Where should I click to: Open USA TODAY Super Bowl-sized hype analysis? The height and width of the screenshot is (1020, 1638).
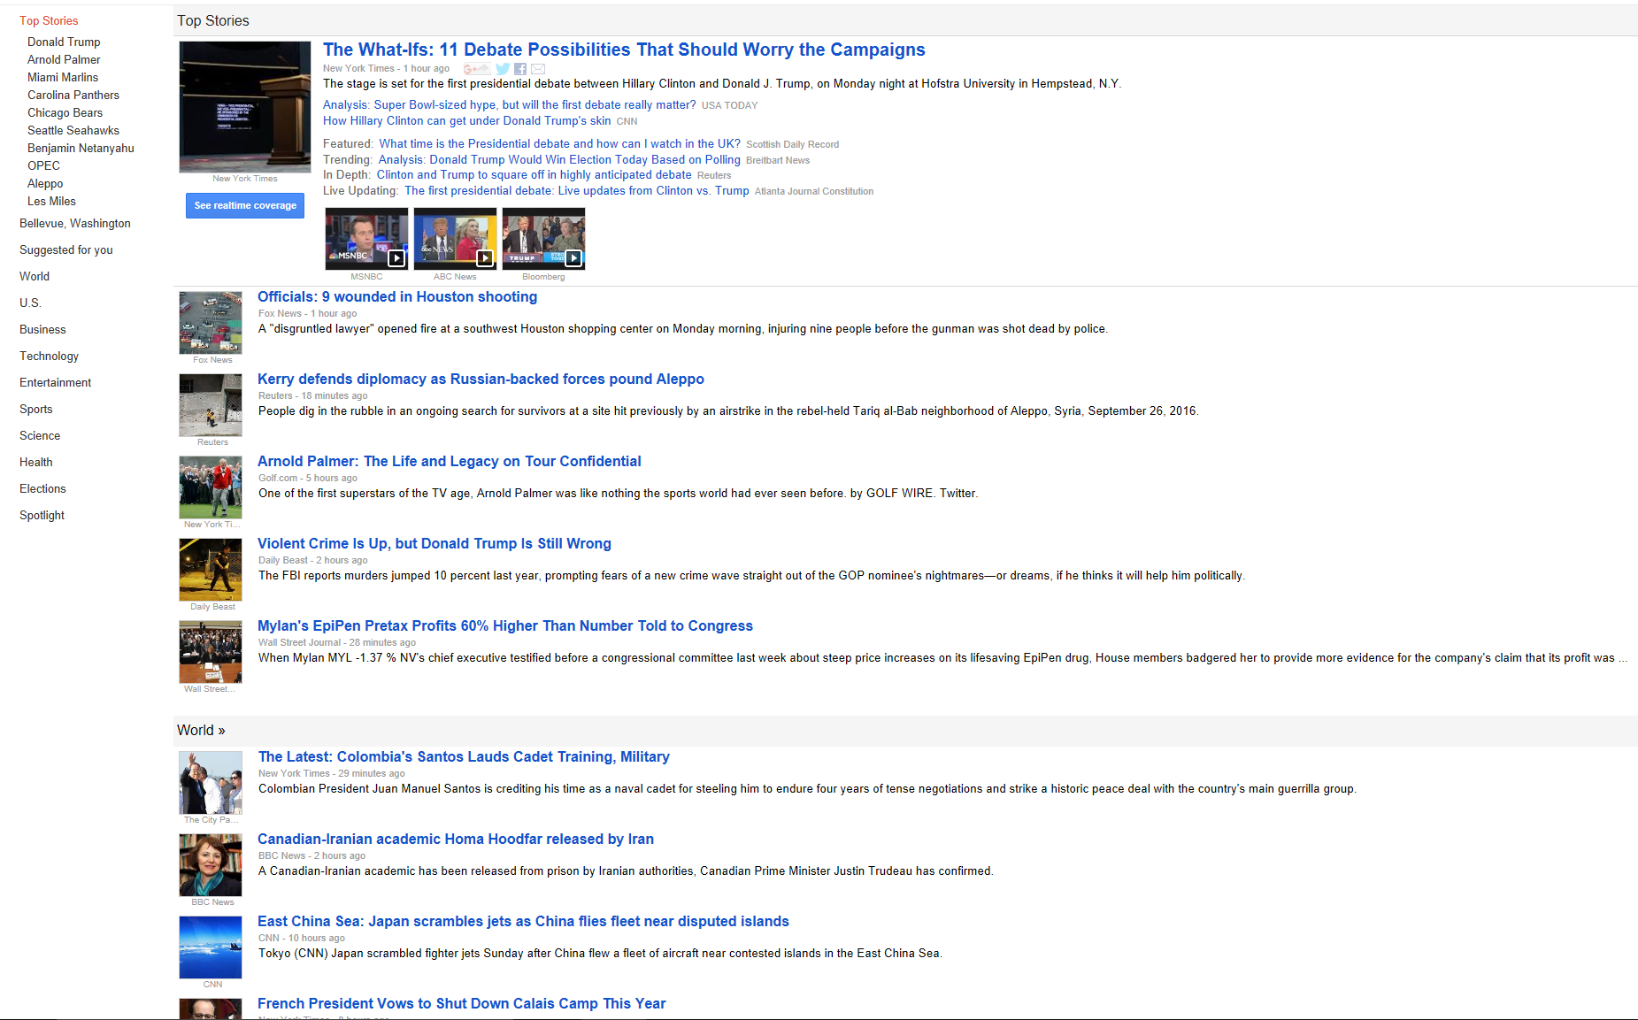[509, 104]
